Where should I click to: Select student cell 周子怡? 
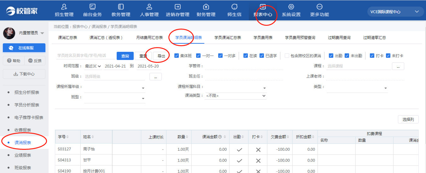click(x=96, y=149)
